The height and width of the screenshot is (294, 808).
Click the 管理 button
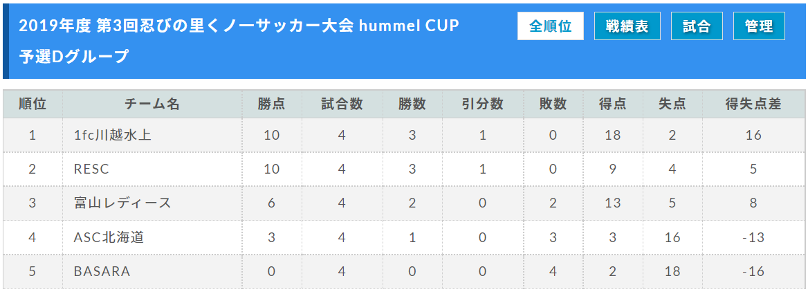click(x=759, y=26)
